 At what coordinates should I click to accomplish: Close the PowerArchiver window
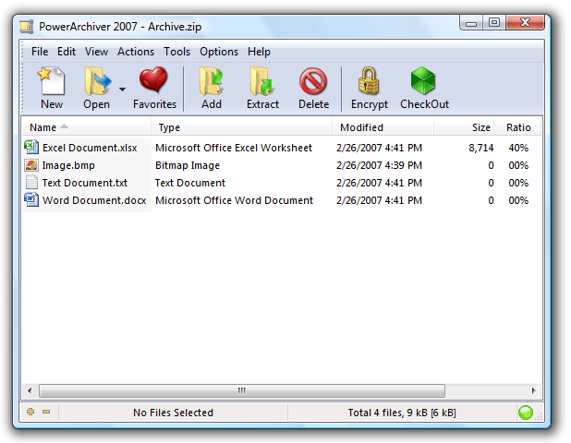(x=525, y=23)
